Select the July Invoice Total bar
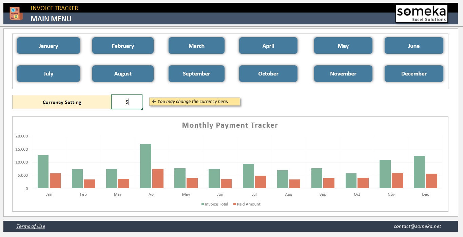463x237 pixels. 248,176
